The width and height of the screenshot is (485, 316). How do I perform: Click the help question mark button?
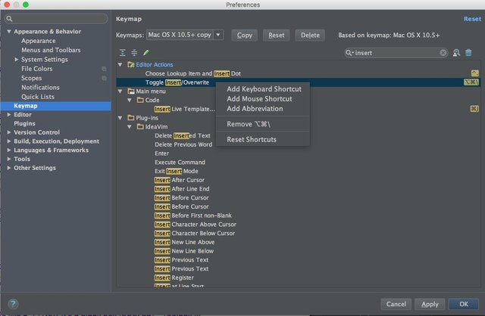[13, 304]
